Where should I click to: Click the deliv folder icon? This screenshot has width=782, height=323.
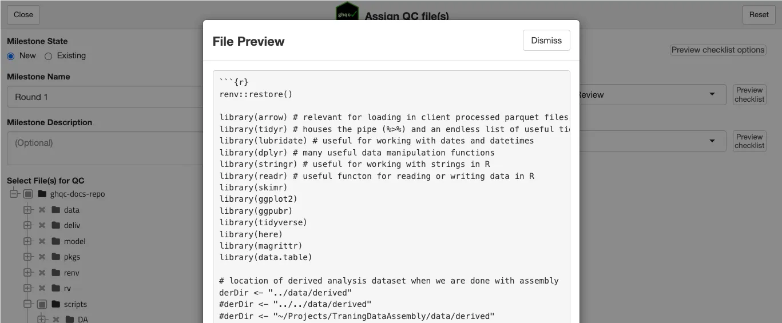pos(56,225)
